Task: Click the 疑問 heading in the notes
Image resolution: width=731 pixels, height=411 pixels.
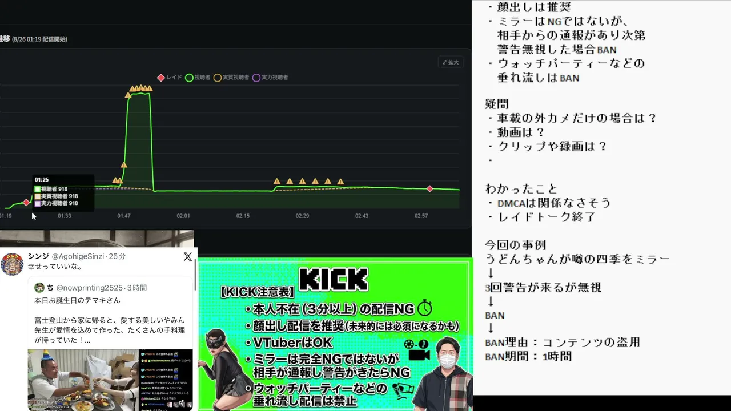Action: (x=497, y=104)
